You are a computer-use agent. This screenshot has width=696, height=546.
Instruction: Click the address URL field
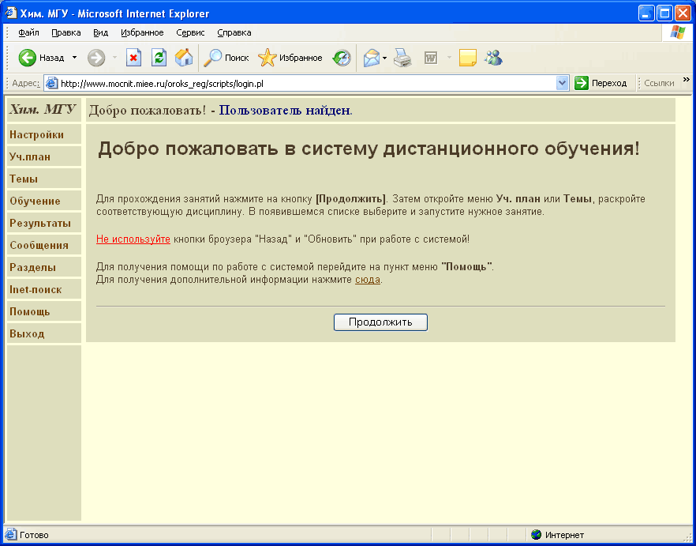(x=306, y=83)
